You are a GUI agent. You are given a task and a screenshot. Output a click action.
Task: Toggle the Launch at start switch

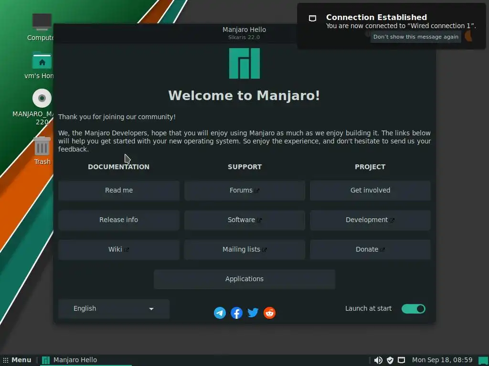pos(413,309)
